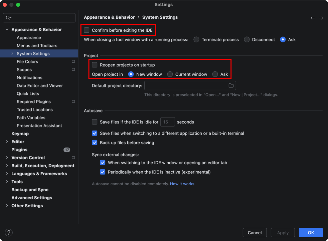Click the search magnifier icon
Image resolution: width=328 pixels, height=241 pixels.
(8, 18)
